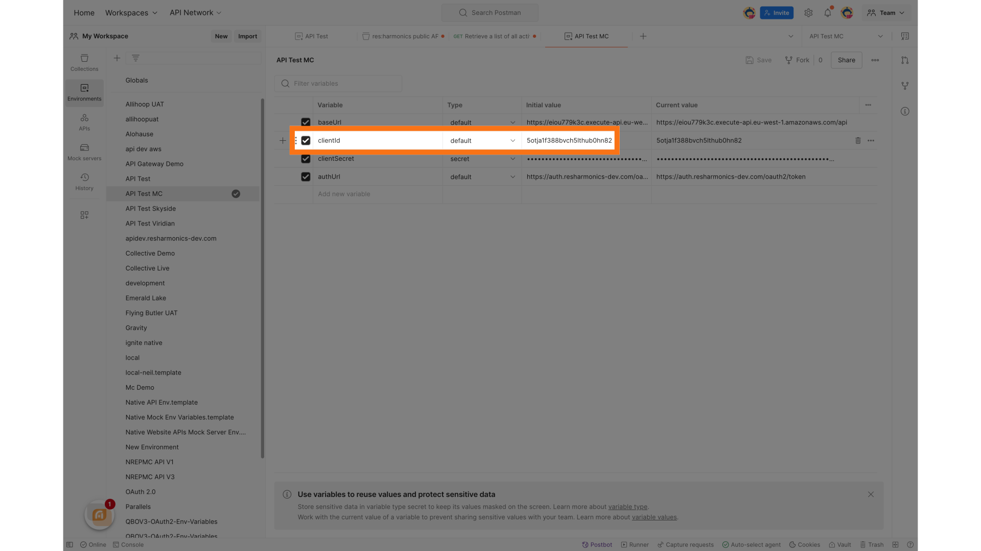Open the environment view more actions ellipsis
Viewport: 981px width, 551px height.
(875, 60)
